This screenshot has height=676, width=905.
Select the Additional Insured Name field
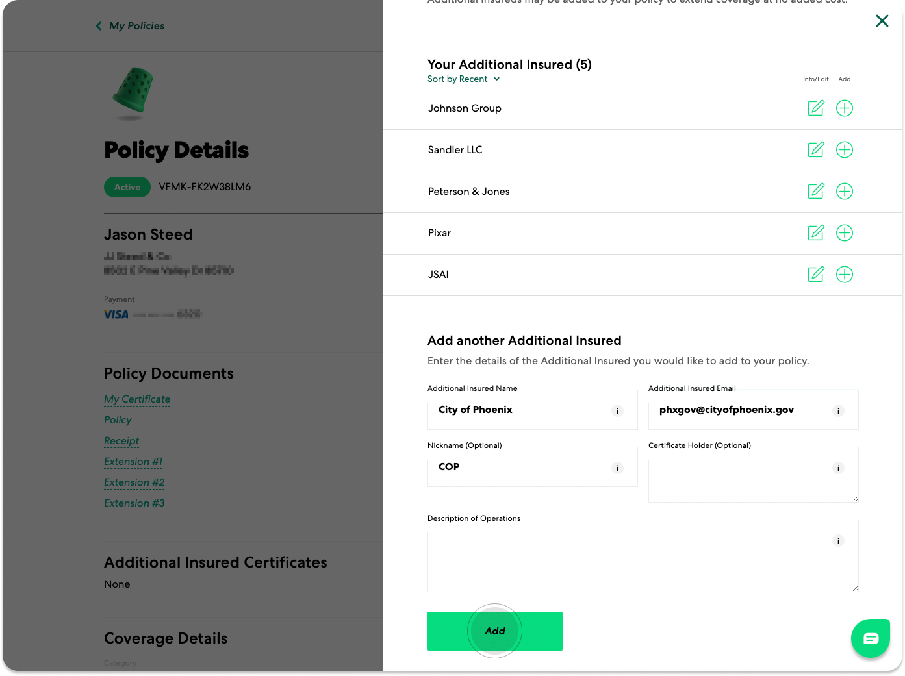533,410
